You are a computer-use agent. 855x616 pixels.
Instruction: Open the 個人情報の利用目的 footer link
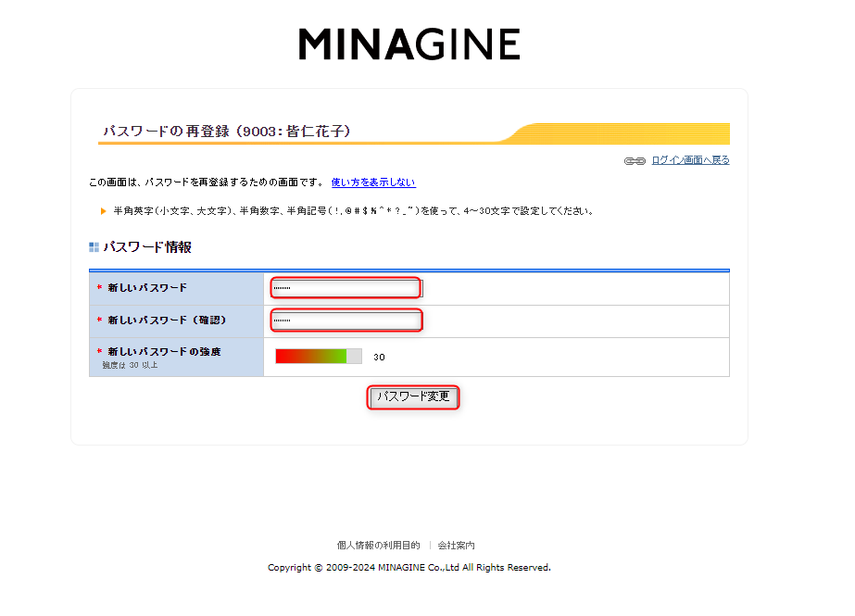379,545
